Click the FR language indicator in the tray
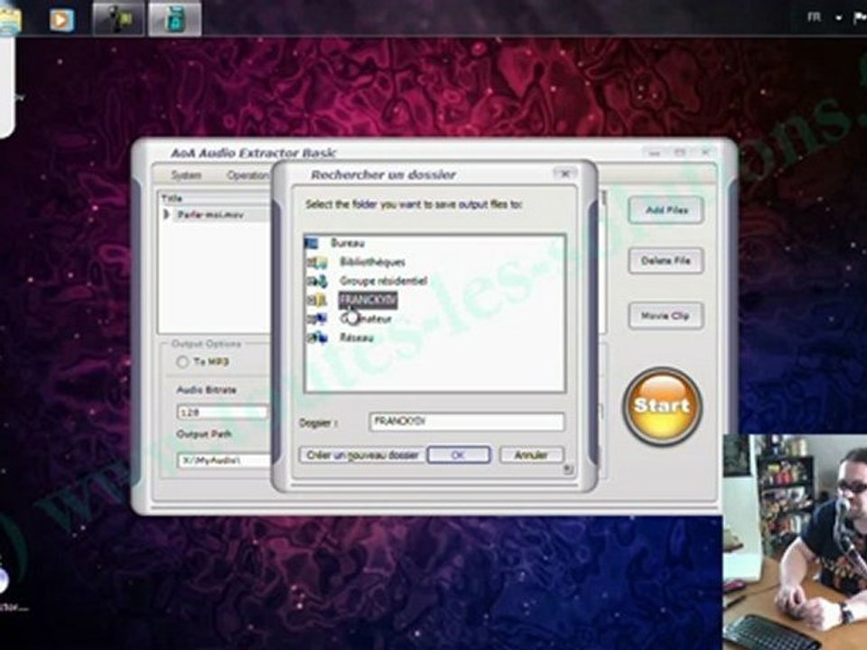 point(814,18)
